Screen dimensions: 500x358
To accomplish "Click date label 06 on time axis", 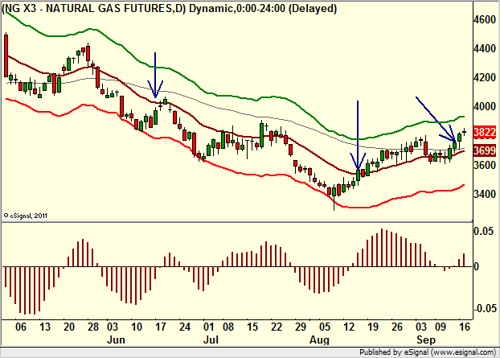I will pyautogui.click(x=21, y=327).
